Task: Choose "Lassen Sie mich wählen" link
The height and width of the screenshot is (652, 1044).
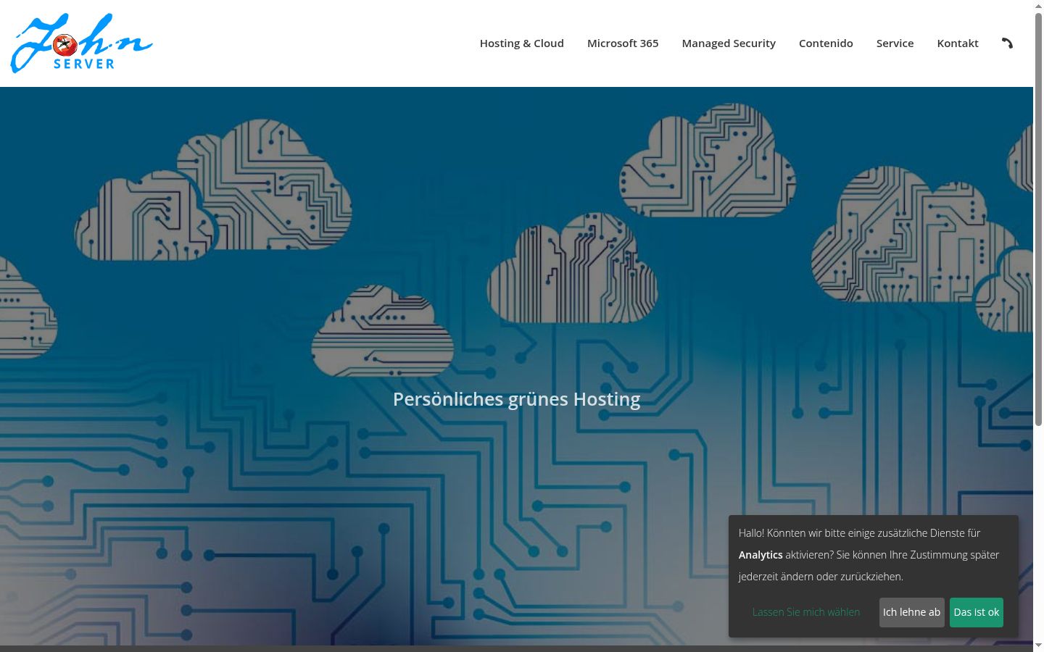Action: [806, 612]
